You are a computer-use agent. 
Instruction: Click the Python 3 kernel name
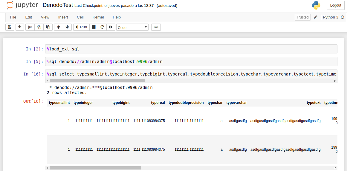coord(330,17)
